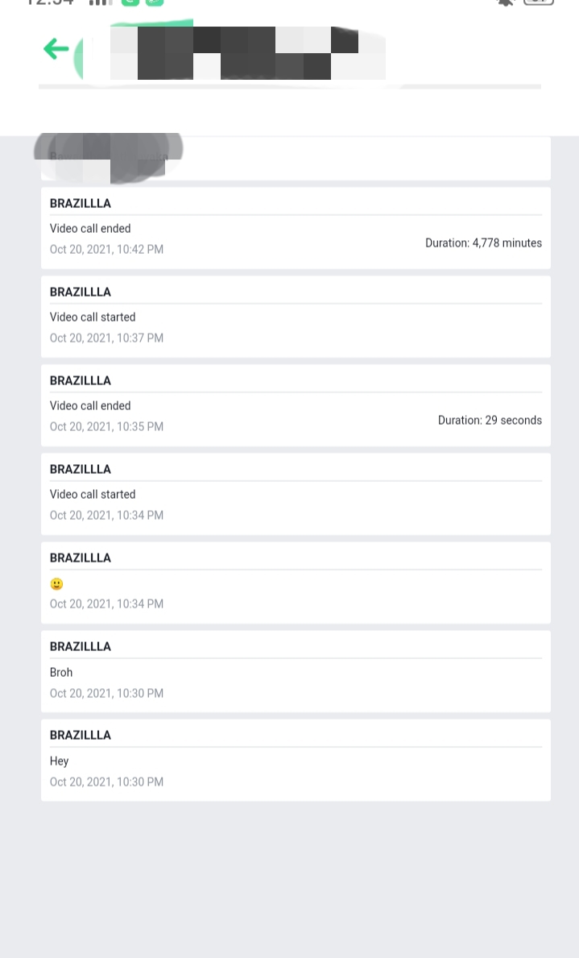
Task: Tap the first green notification status icon
Action: 130,2
